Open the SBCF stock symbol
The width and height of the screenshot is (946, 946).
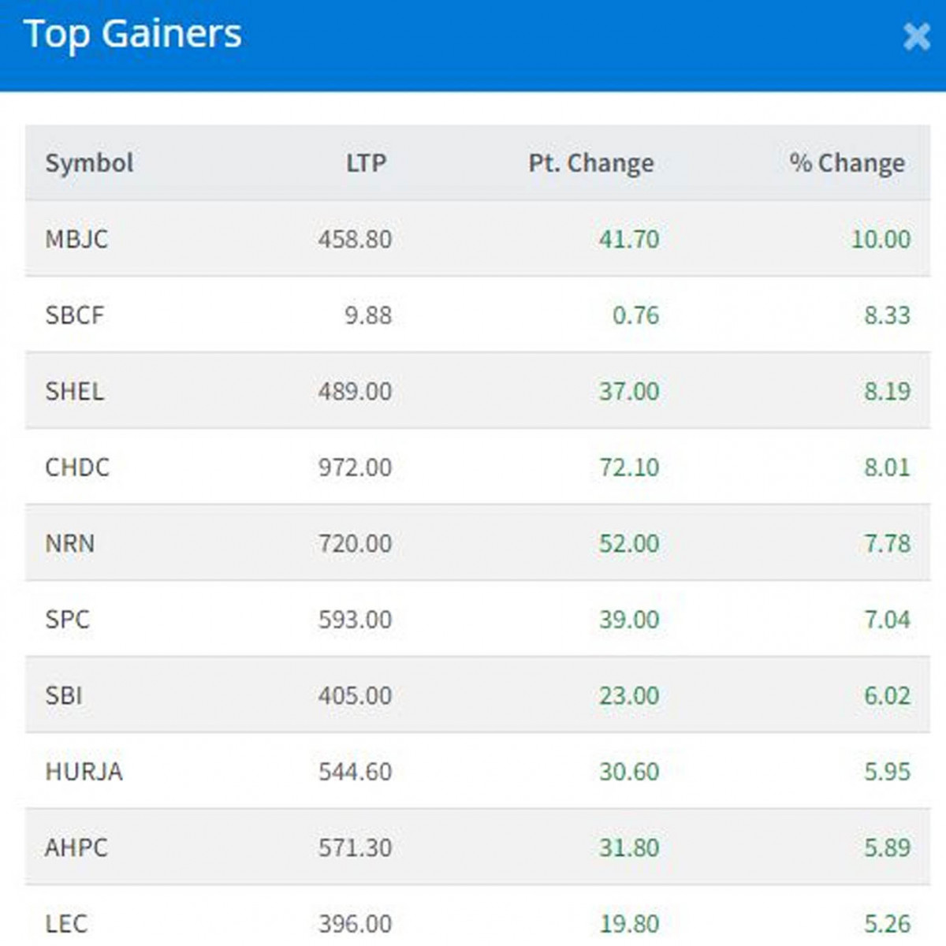(75, 315)
